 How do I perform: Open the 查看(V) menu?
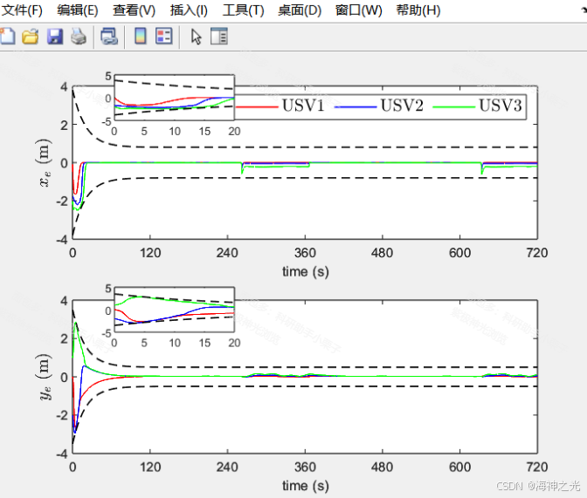134,10
